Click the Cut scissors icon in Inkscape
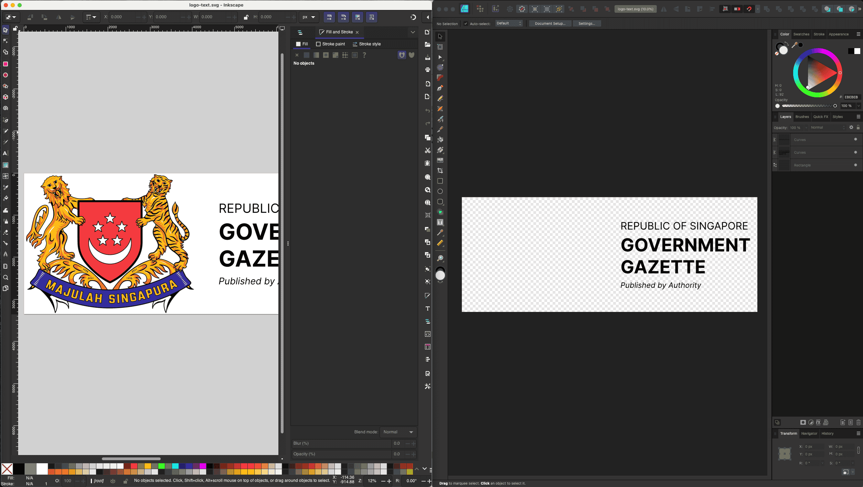 428,151
